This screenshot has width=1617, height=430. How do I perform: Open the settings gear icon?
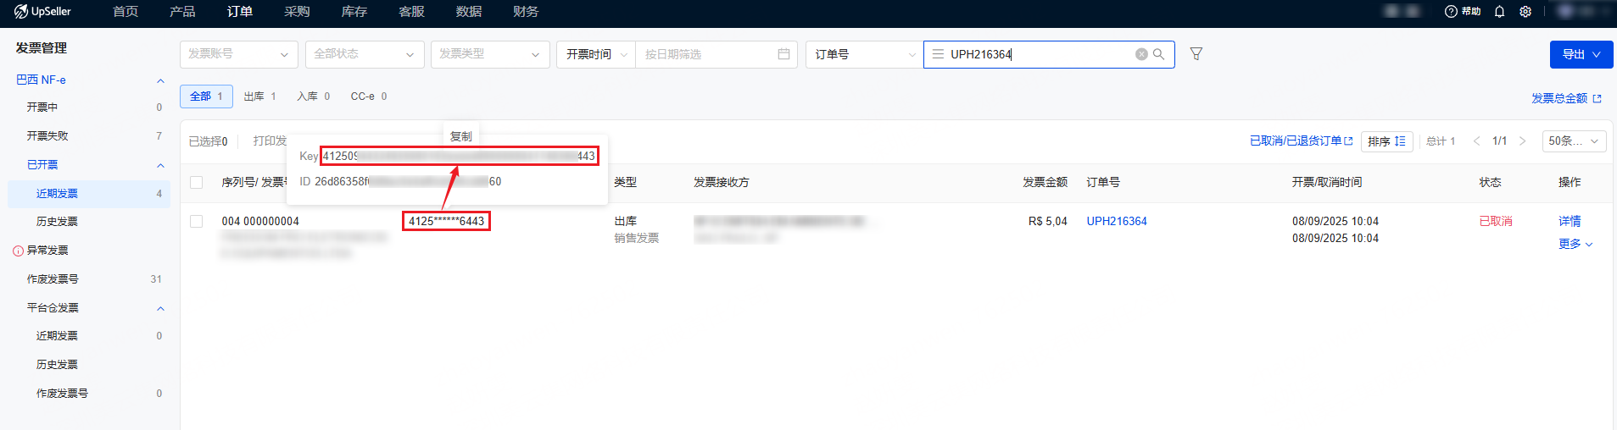point(1525,12)
